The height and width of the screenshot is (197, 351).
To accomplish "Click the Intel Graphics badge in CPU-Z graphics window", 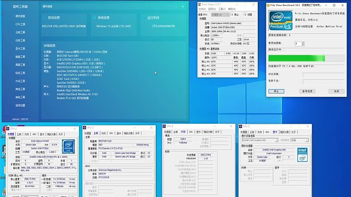I will click(302, 154).
